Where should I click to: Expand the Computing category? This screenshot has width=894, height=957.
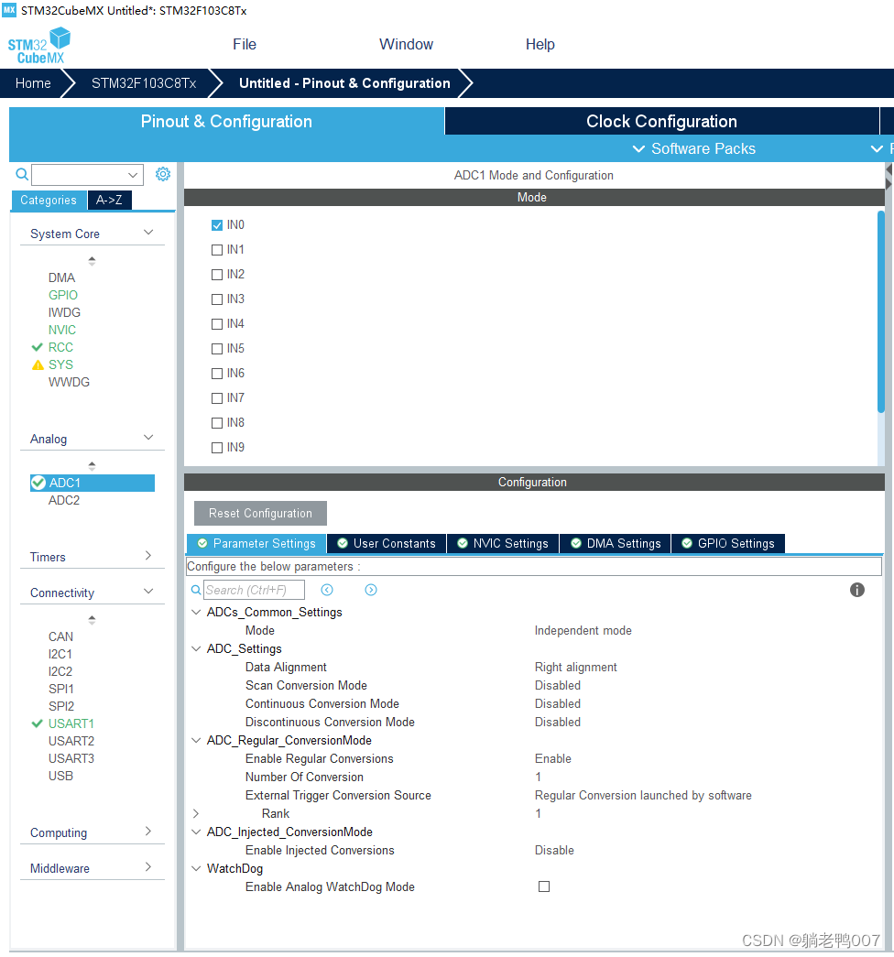[x=147, y=832]
